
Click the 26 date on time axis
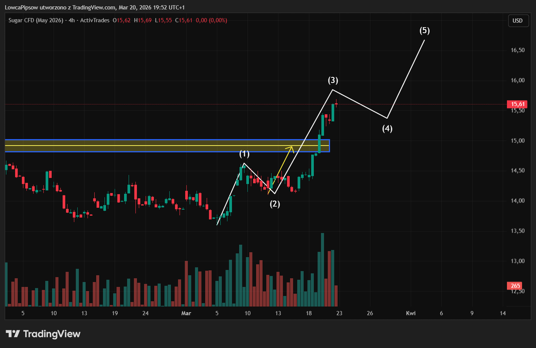[x=370, y=313]
